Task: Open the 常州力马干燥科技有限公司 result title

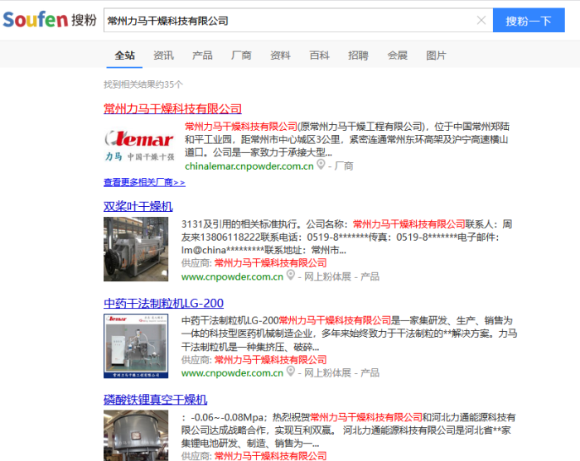Action: tap(172, 108)
